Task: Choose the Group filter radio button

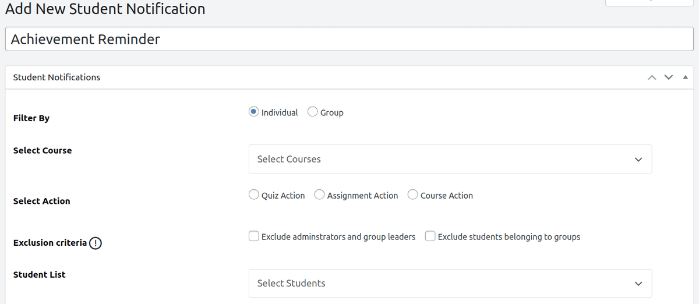Action: (313, 112)
